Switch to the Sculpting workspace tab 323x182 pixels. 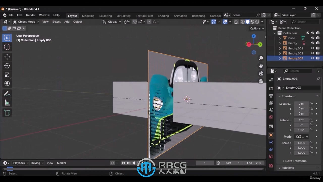tap(105, 16)
